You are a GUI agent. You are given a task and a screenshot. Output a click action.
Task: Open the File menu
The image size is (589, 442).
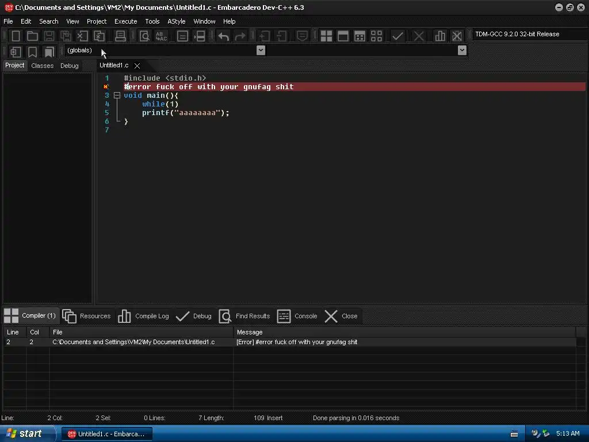click(x=8, y=21)
